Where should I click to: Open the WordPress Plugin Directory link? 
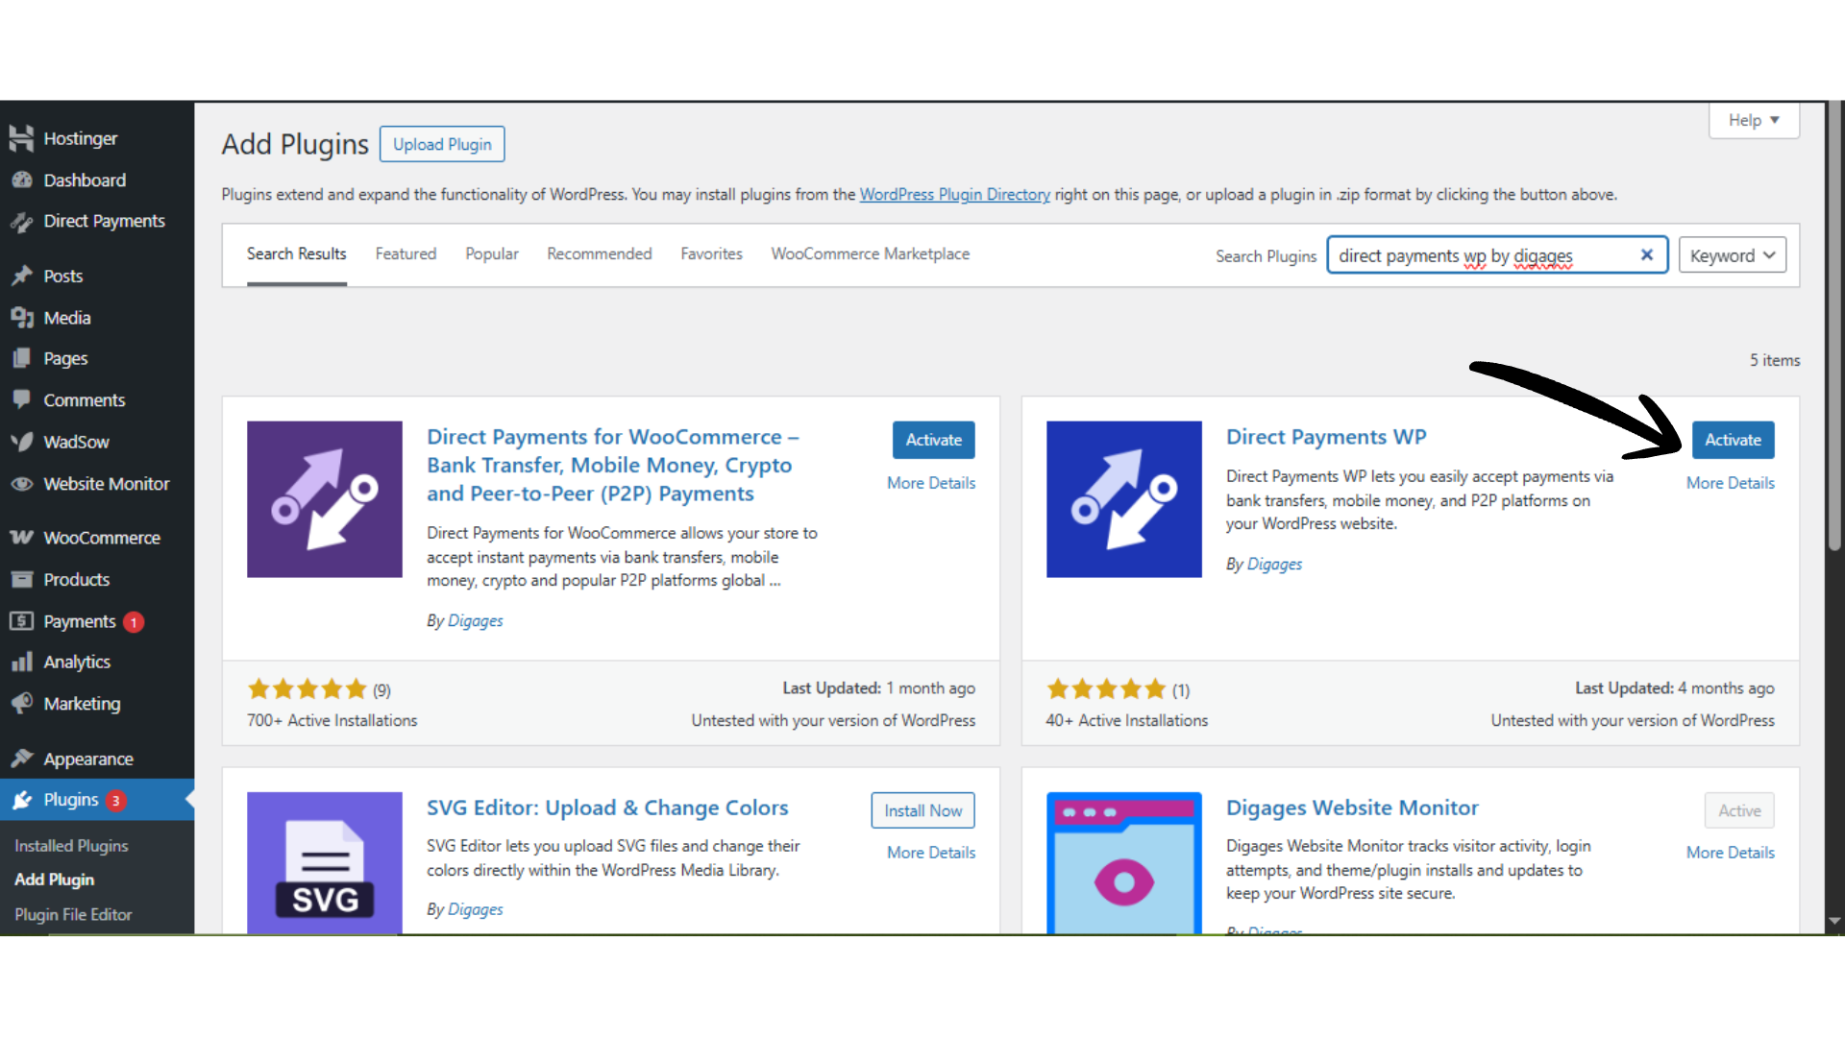[954, 194]
